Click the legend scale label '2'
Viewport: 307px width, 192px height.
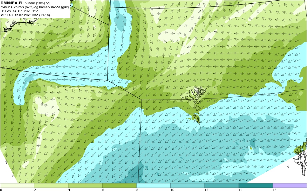(35, 190)
